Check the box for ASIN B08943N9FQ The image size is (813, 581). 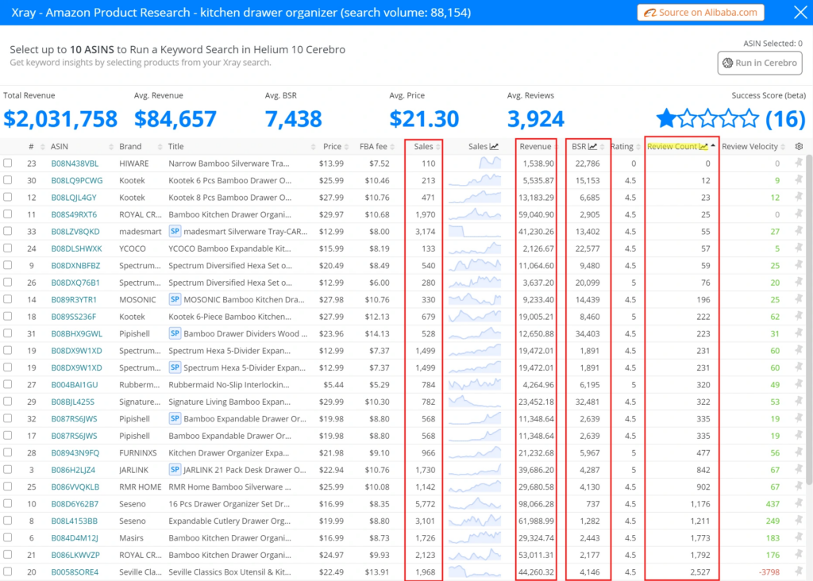tap(8, 452)
